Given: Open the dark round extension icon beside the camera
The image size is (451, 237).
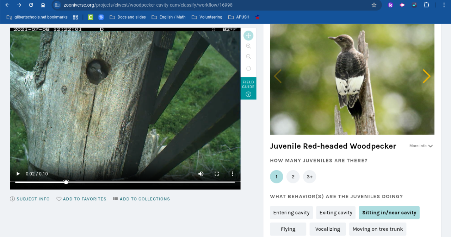Looking at the screenshot, I should coord(414,5).
